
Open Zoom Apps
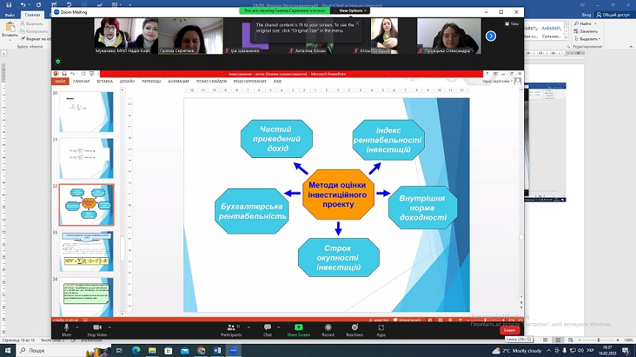[381, 330]
